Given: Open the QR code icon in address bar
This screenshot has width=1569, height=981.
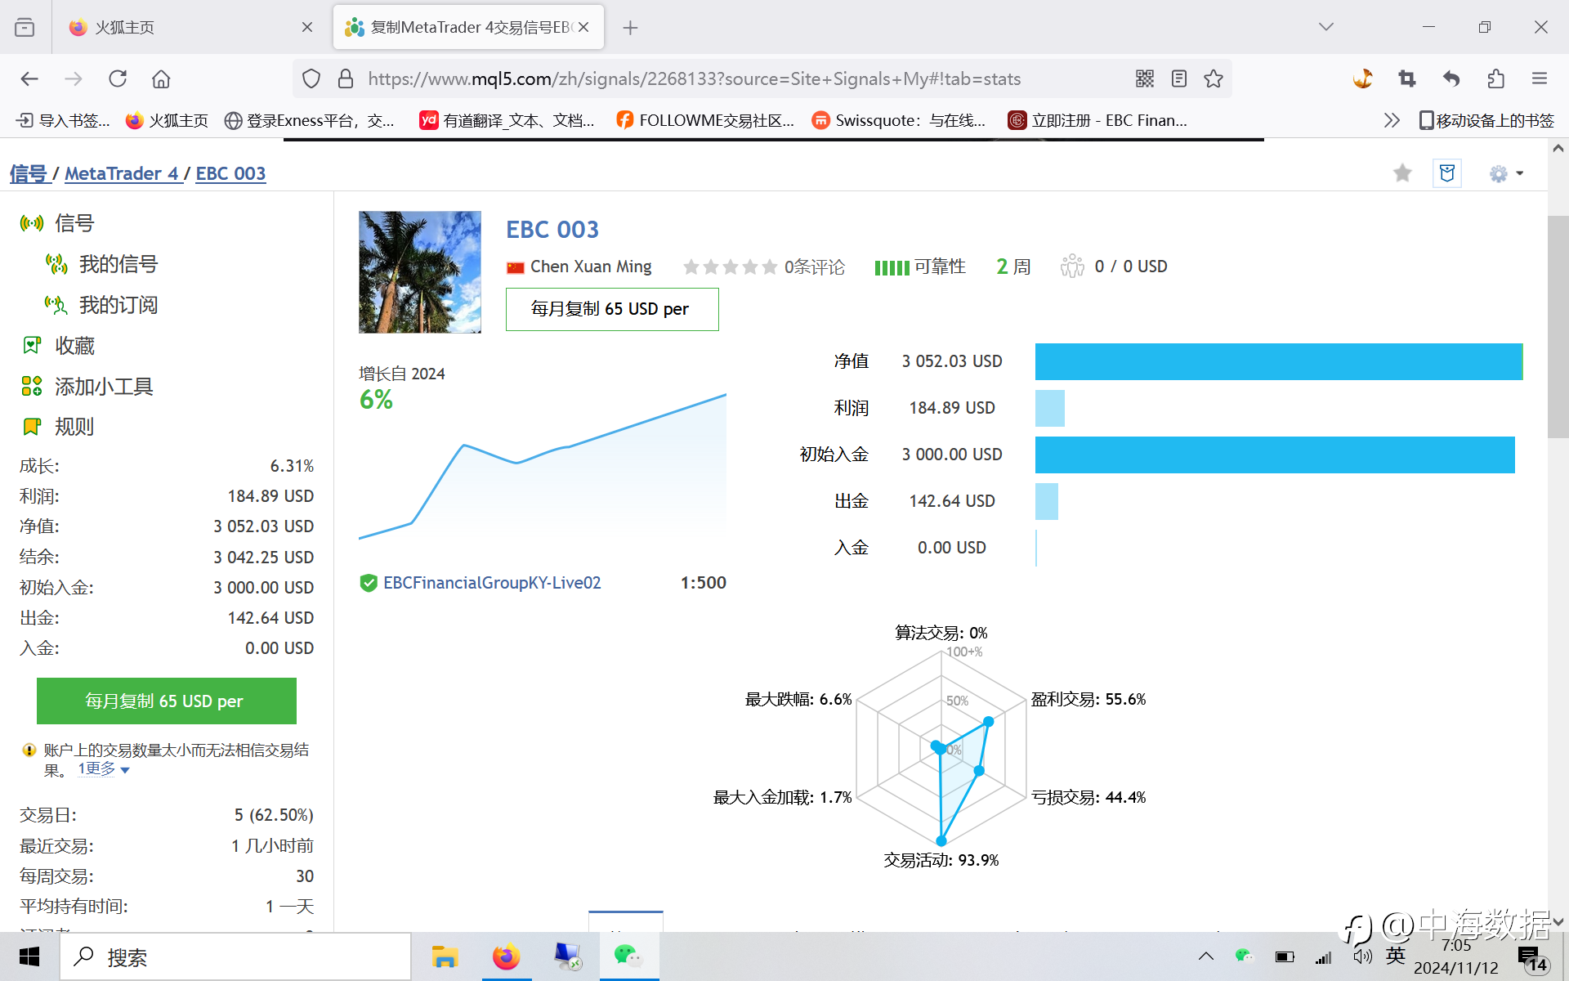Looking at the screenshot, I should pos(1145,78).
